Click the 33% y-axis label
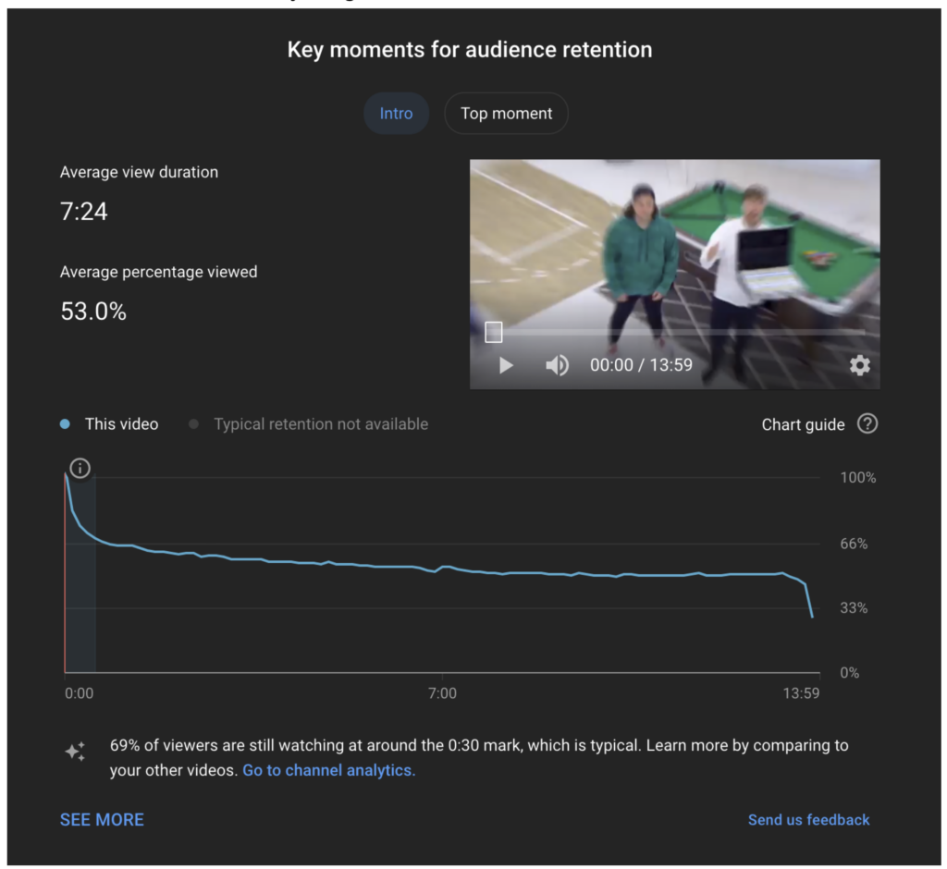Screen dimensions: 947x869 (x=854, y=608)
